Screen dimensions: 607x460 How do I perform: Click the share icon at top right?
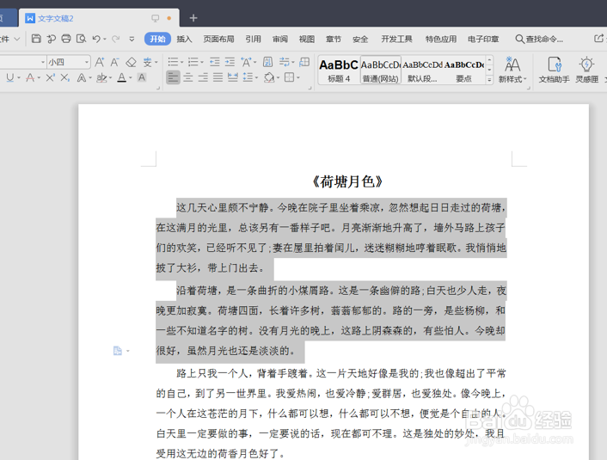point(598,39)
